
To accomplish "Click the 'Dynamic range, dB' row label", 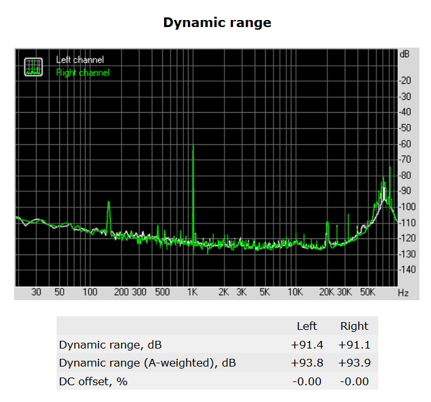I will tap(110, 345).
